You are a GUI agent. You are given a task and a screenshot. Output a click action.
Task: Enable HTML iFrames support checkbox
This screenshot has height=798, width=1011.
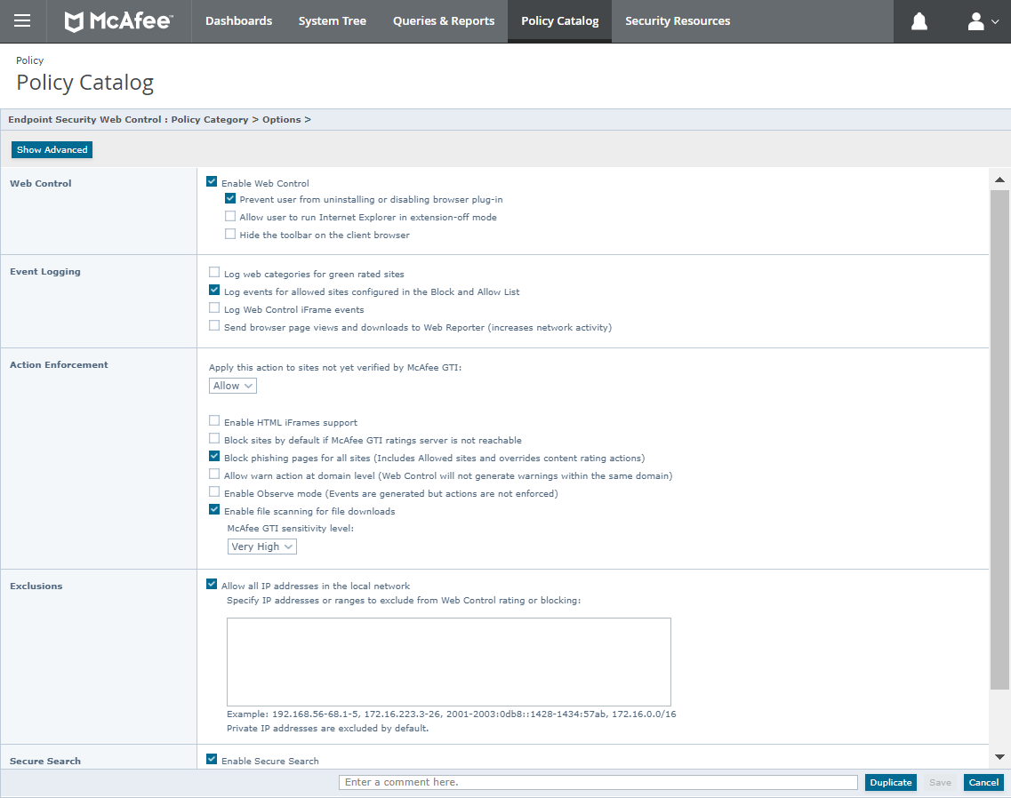(214, 421)
